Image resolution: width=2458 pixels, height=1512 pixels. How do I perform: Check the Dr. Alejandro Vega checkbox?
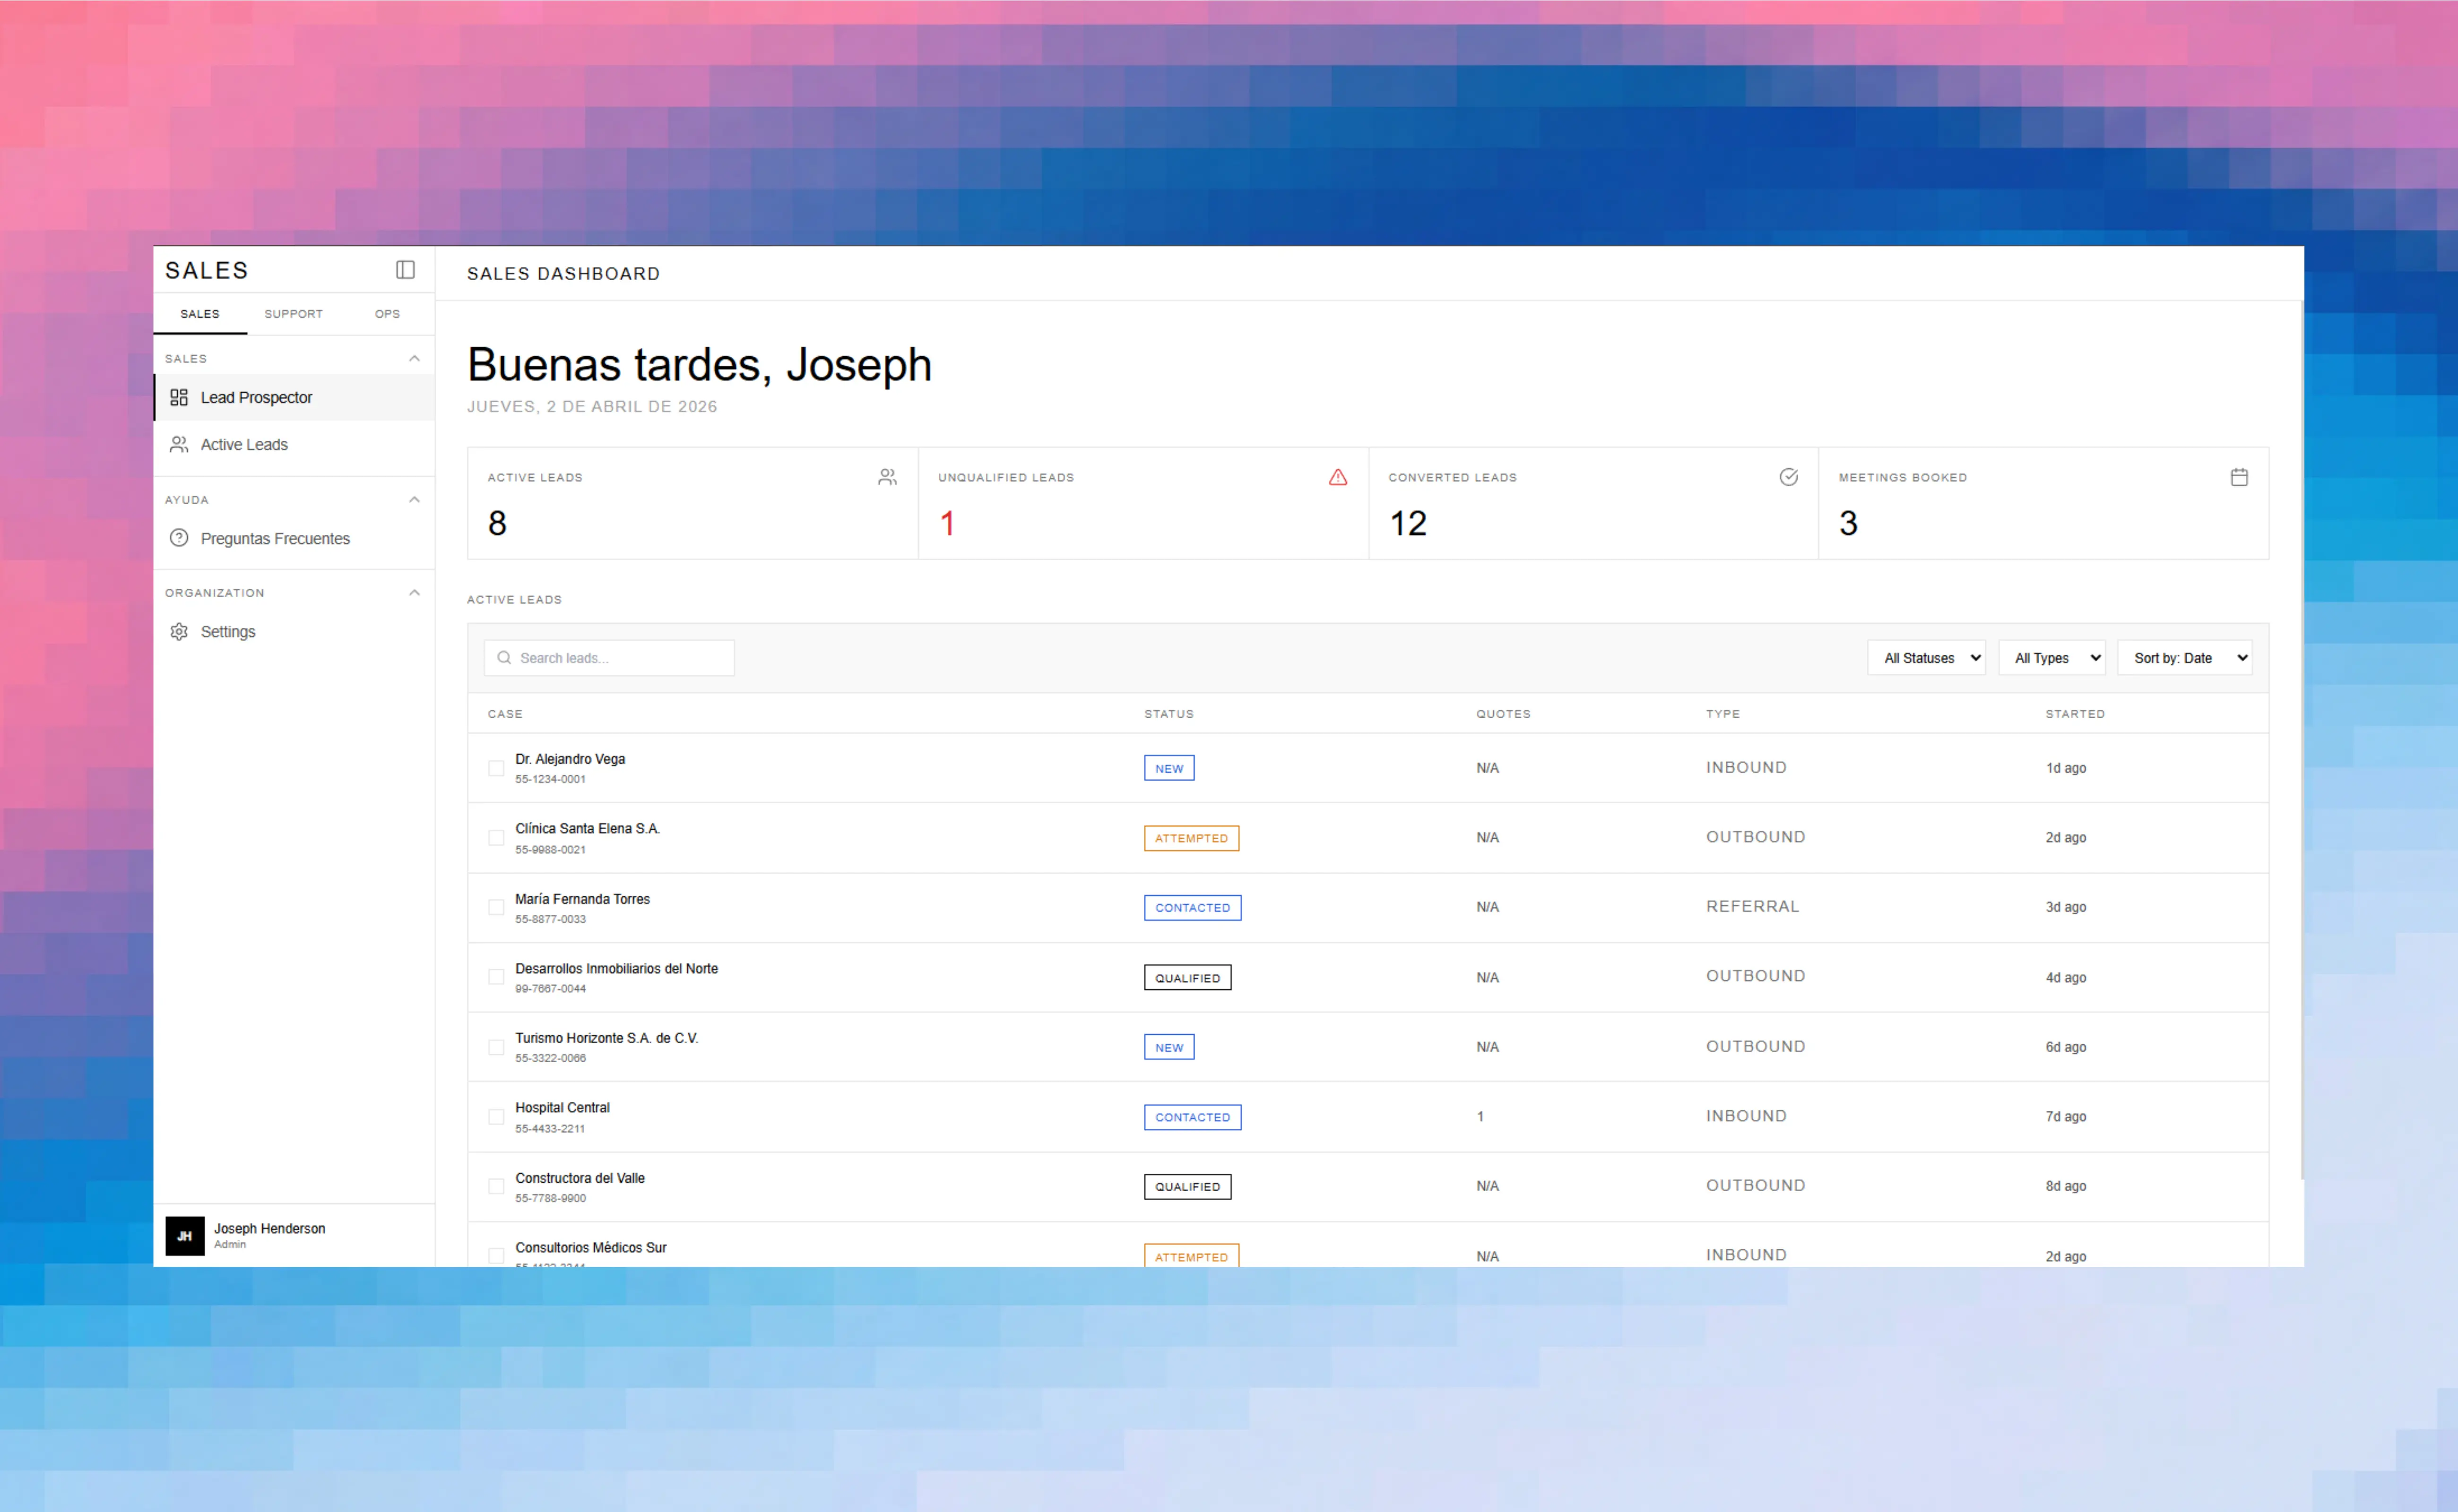[496, 768]
